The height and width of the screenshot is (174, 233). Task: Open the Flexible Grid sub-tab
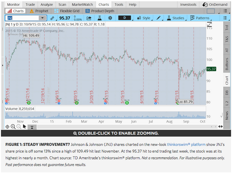(67, 11)
